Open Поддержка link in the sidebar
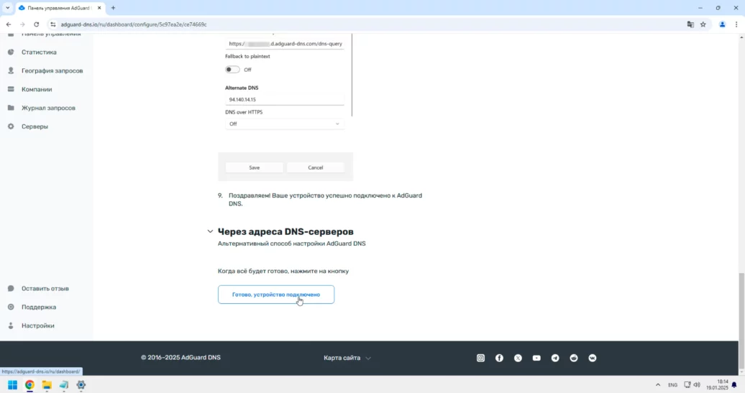Viewport: 745px width, 393px height. [x=39, y=307]
